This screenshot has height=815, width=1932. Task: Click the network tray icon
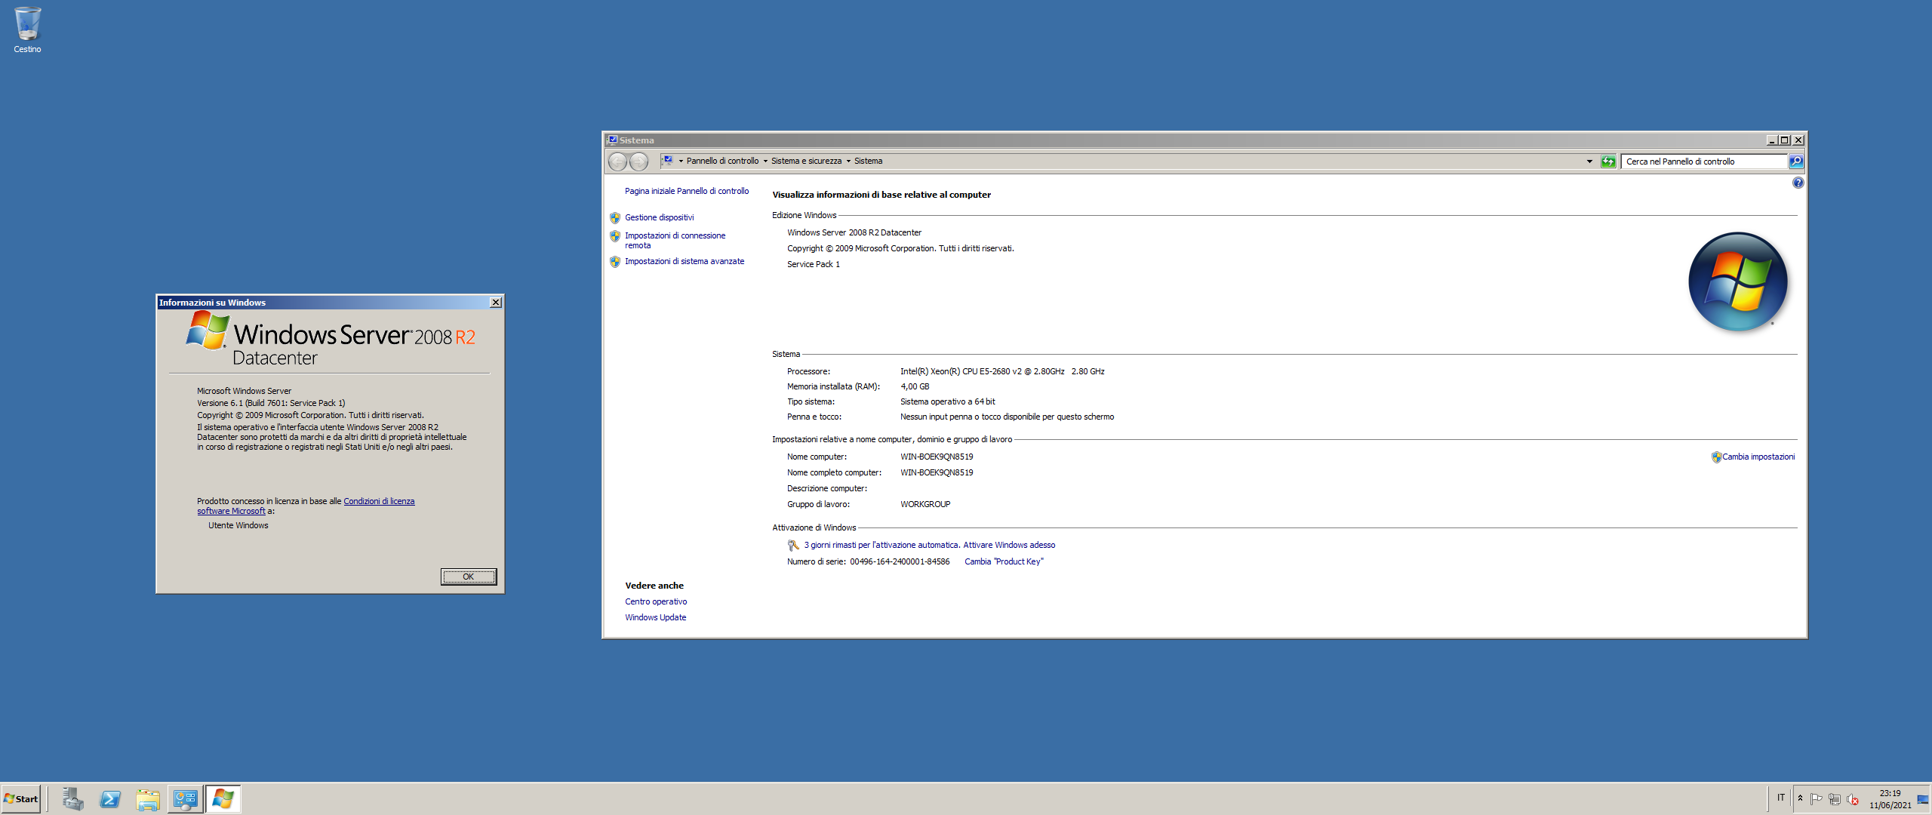pyautogui.click(x=1835, y=799)
